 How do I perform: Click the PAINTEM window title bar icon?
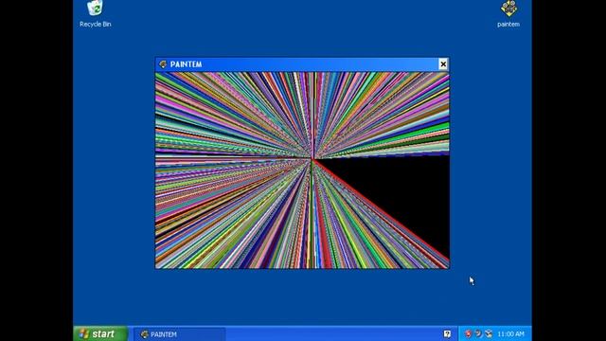pyautogui.click(x=163, y=64)
